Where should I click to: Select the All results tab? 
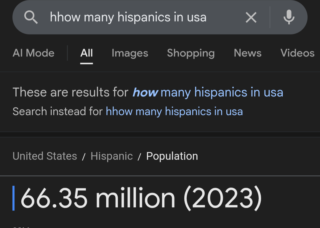pyautogui.click(x=87, y=53)
